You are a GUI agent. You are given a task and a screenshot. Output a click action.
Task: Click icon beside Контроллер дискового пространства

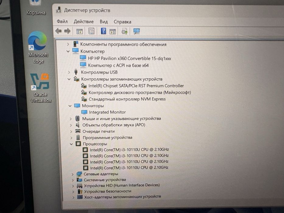point(84,92)
